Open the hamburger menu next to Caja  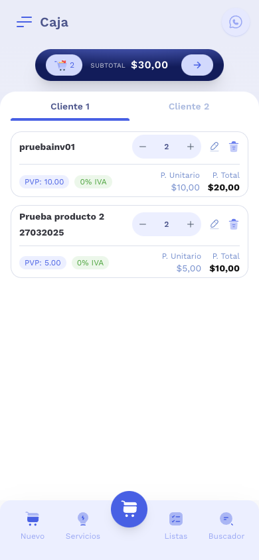(x=25, y=22)
